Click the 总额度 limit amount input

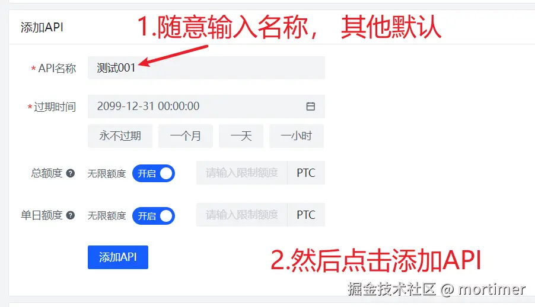coord(241,173)
